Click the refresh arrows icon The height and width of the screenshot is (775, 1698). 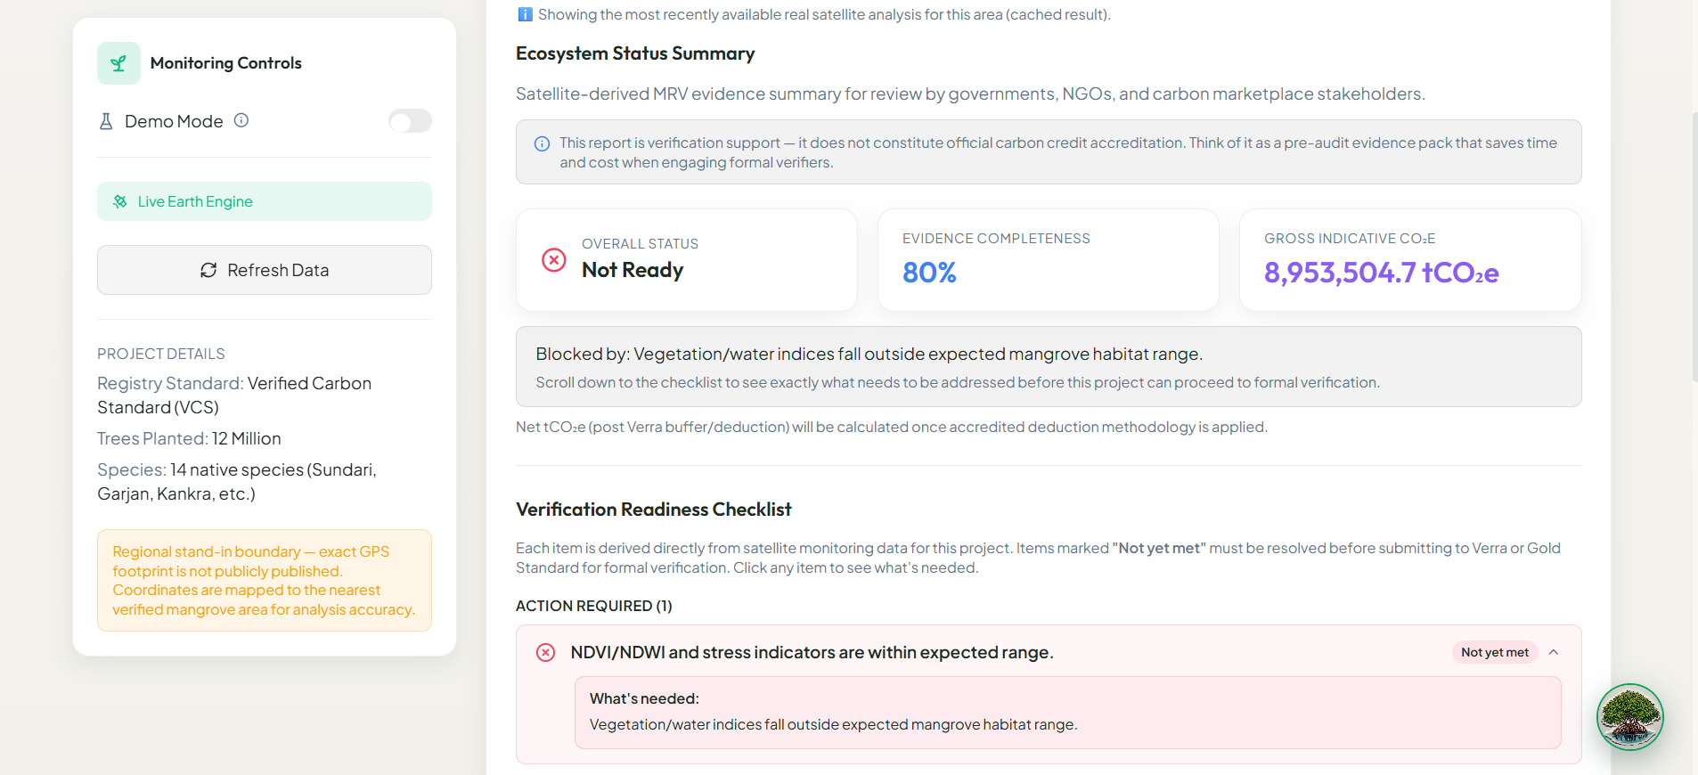tap(208, 270)
